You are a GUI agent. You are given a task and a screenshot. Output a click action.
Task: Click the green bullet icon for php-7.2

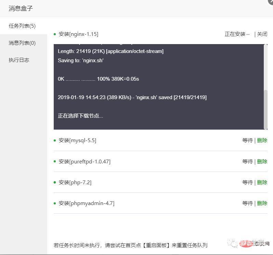(55, 183)
